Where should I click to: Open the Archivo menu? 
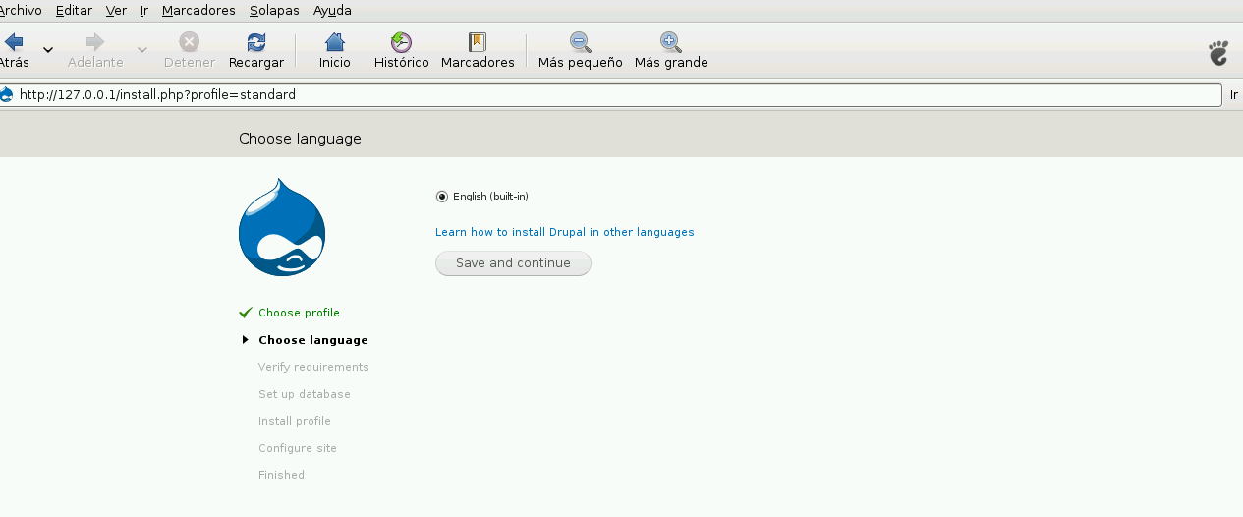point(20,11)
